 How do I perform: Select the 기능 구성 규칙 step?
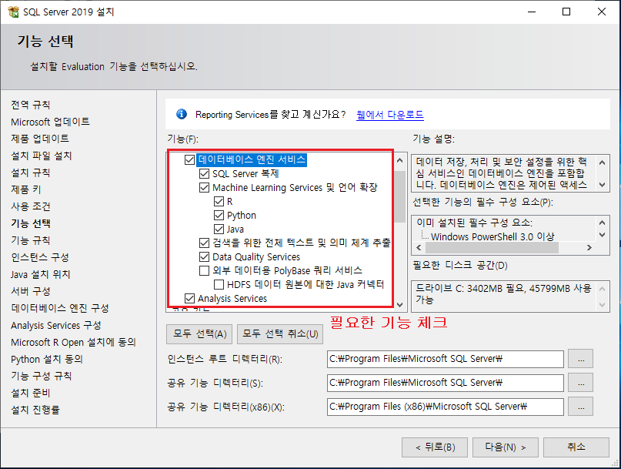point(42,377)
